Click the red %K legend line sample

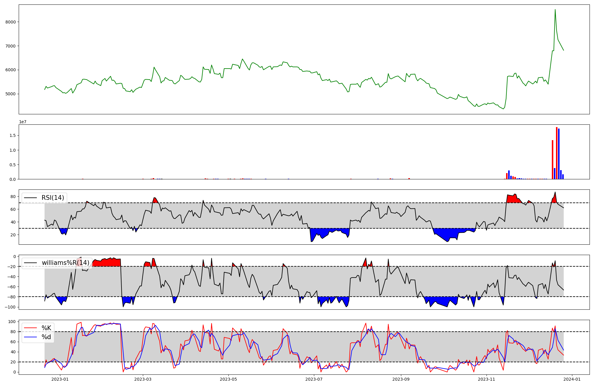(x=30, y=328)
